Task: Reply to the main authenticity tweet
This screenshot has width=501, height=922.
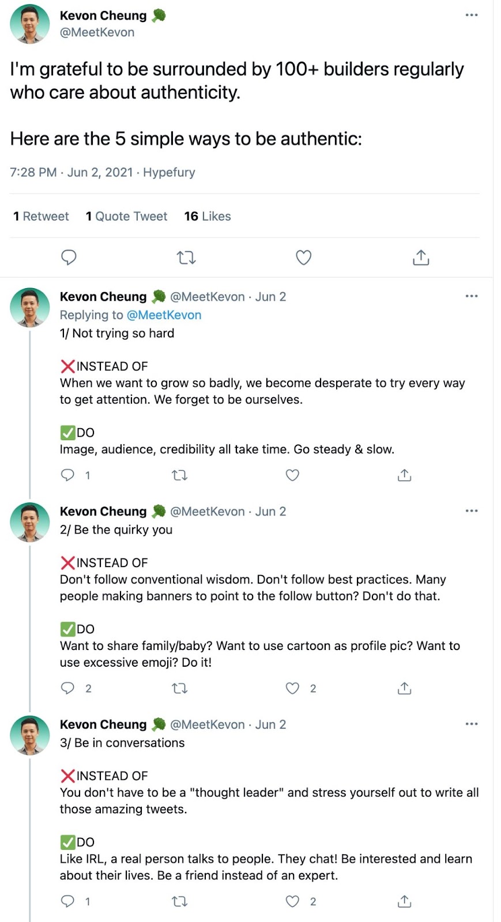Action: 69,257
